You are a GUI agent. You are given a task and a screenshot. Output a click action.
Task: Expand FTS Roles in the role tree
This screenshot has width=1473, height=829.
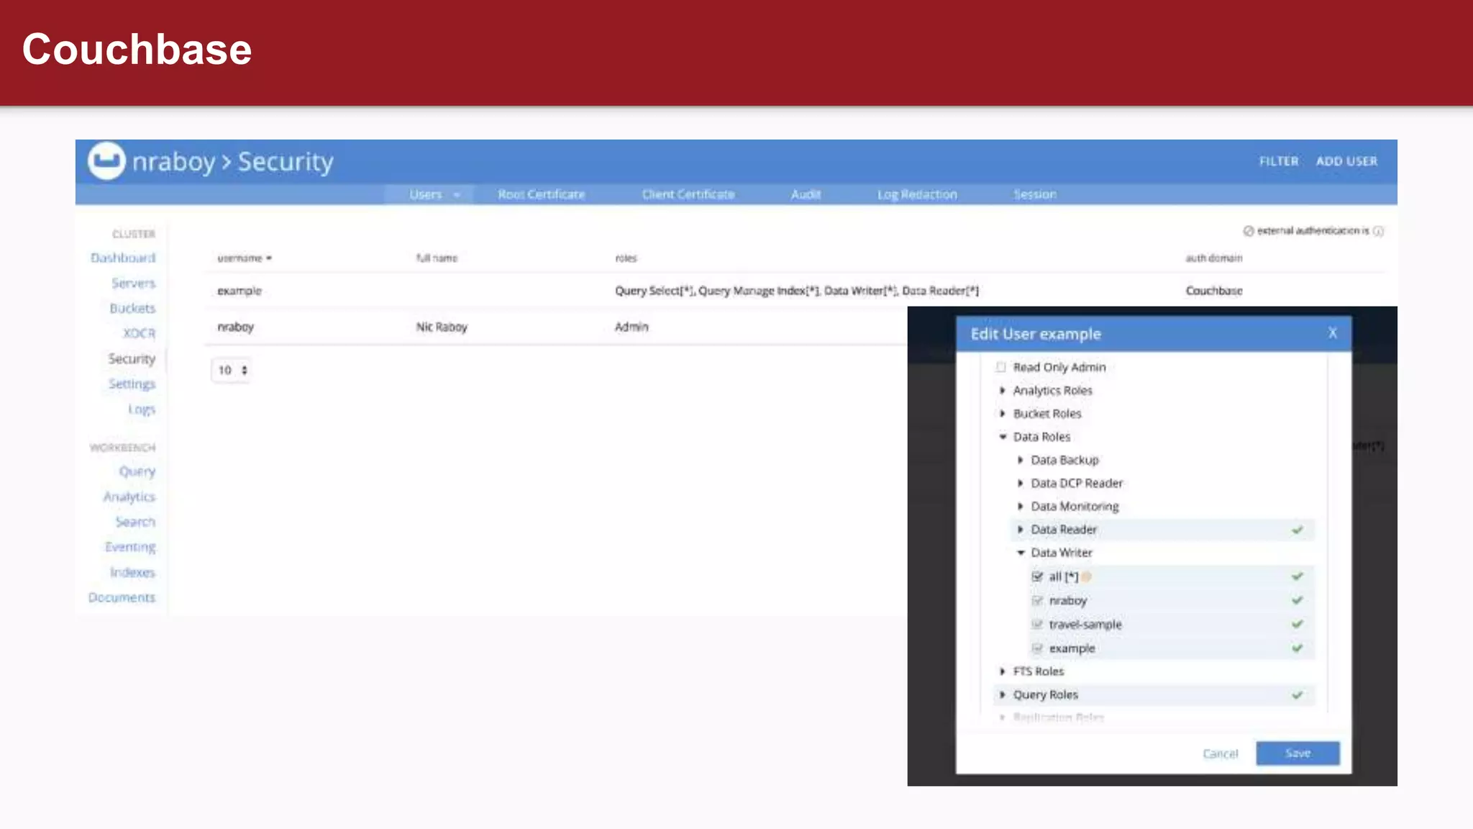click(1003, 671)
